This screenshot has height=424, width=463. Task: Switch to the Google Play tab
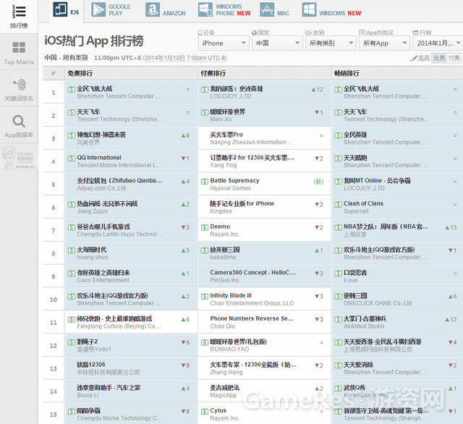(111, 10)
